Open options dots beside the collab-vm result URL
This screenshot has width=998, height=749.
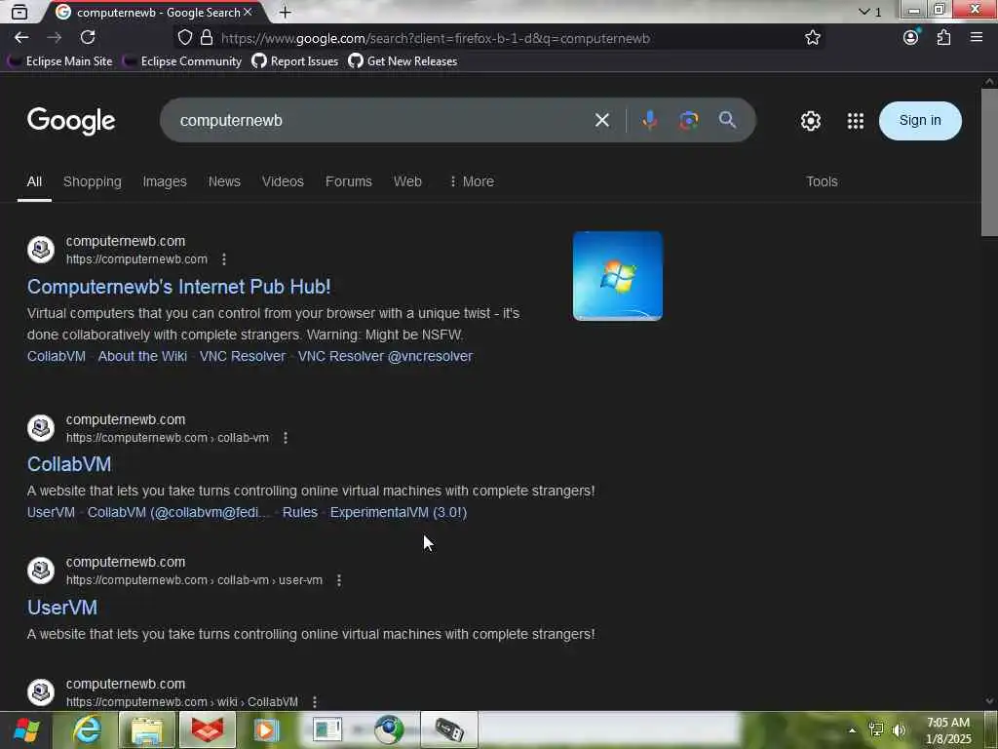click(286, 438)
